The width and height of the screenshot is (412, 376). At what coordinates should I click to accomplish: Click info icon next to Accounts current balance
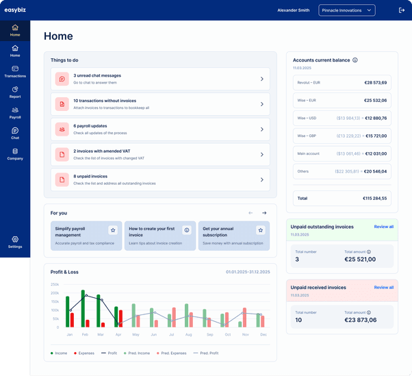click(x=355, y=60)
